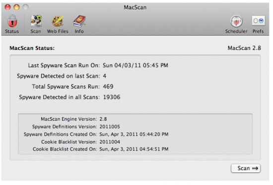Viewport: 273px width, 185px height.
Task: Open the Prefs switch icon
Action: click(x=259, y=21)
